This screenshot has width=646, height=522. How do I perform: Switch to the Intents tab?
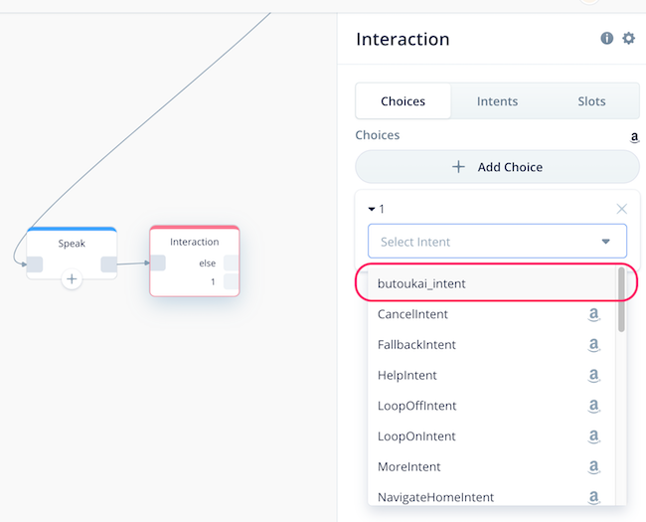tap(497, 101)
